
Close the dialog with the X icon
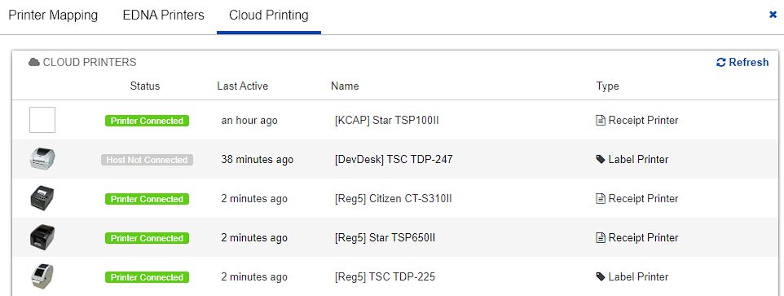click(x=773, y=15)
